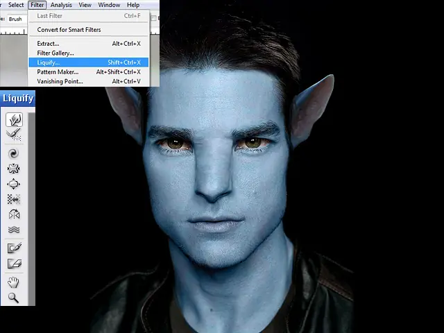Pick the Pucker tool
Viewport: 444px width, 333px height.
(x=14, y=169)
